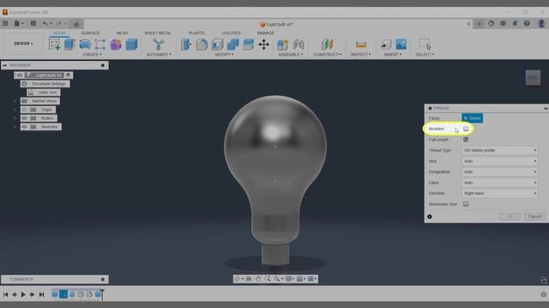Screen dimensions: 549x308
Task: Enable the Modeled checkbox
Action: [466, 128]
